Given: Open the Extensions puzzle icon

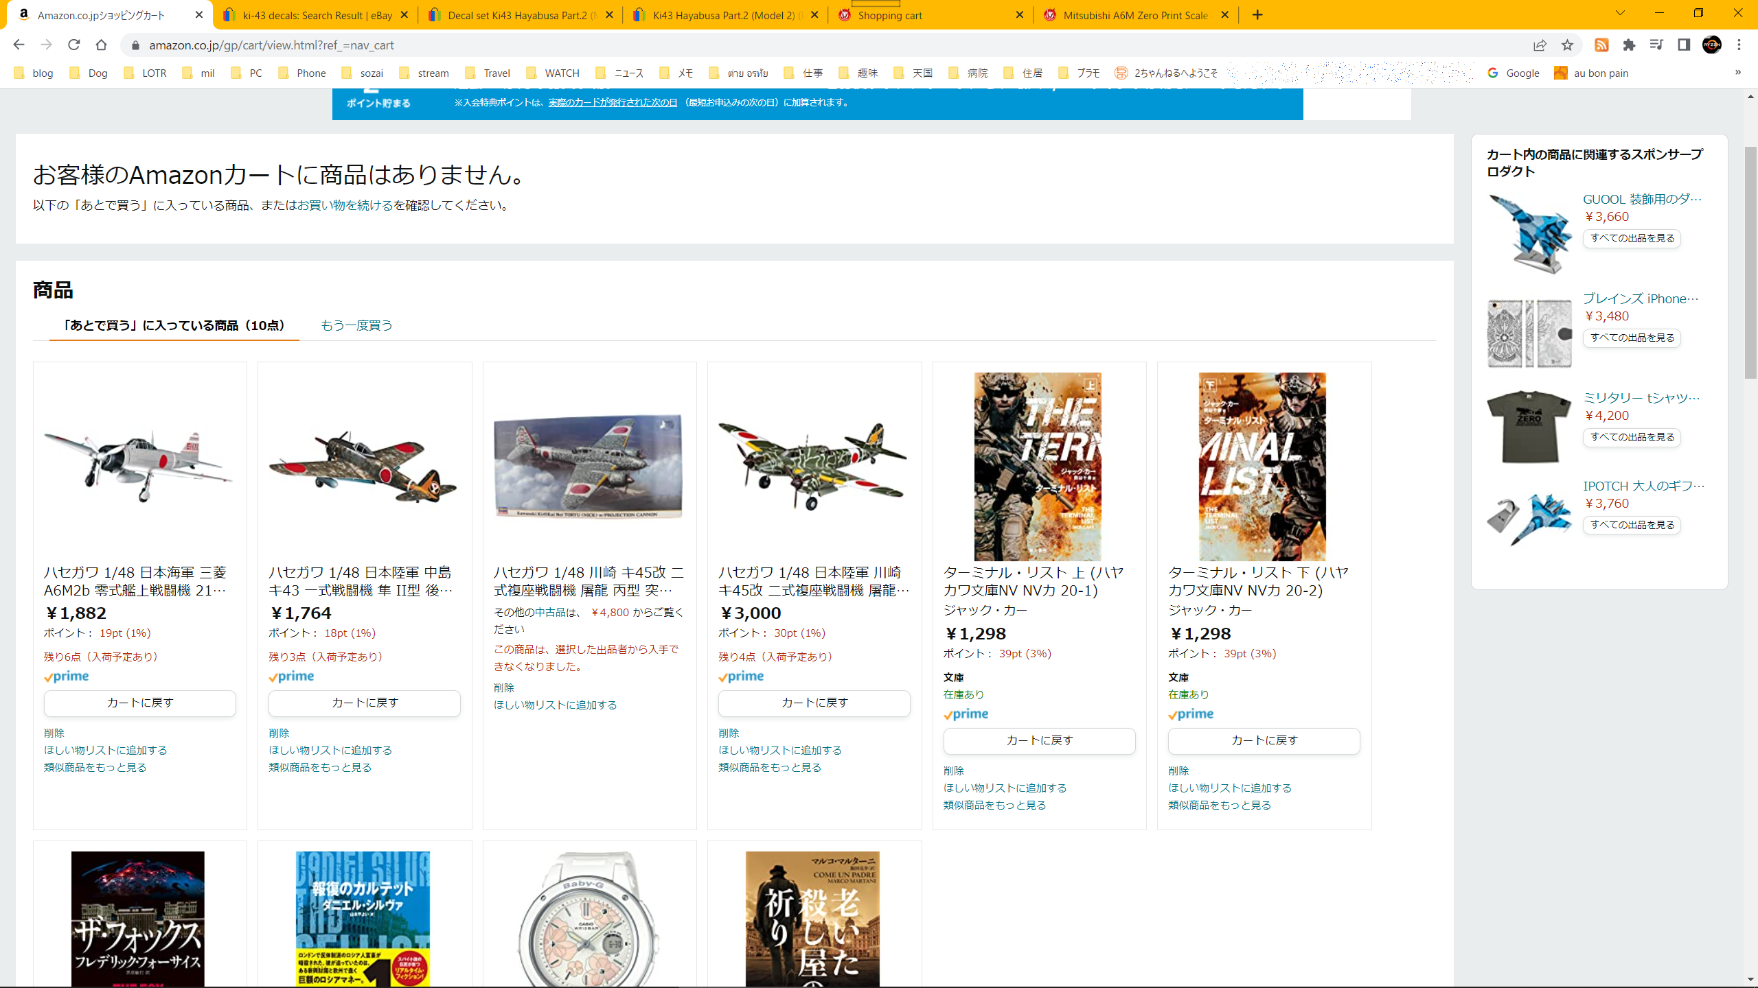Looking at the screenshot, I should coord(1629,45).
